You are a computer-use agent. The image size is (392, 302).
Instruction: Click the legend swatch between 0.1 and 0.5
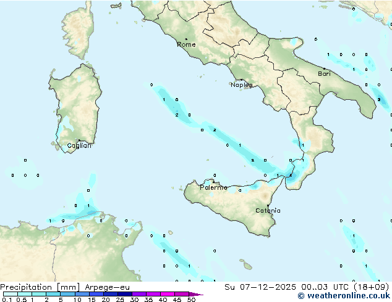[x=11, y=294]
